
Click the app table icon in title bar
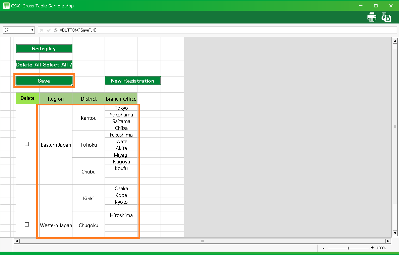click(6, 6)
